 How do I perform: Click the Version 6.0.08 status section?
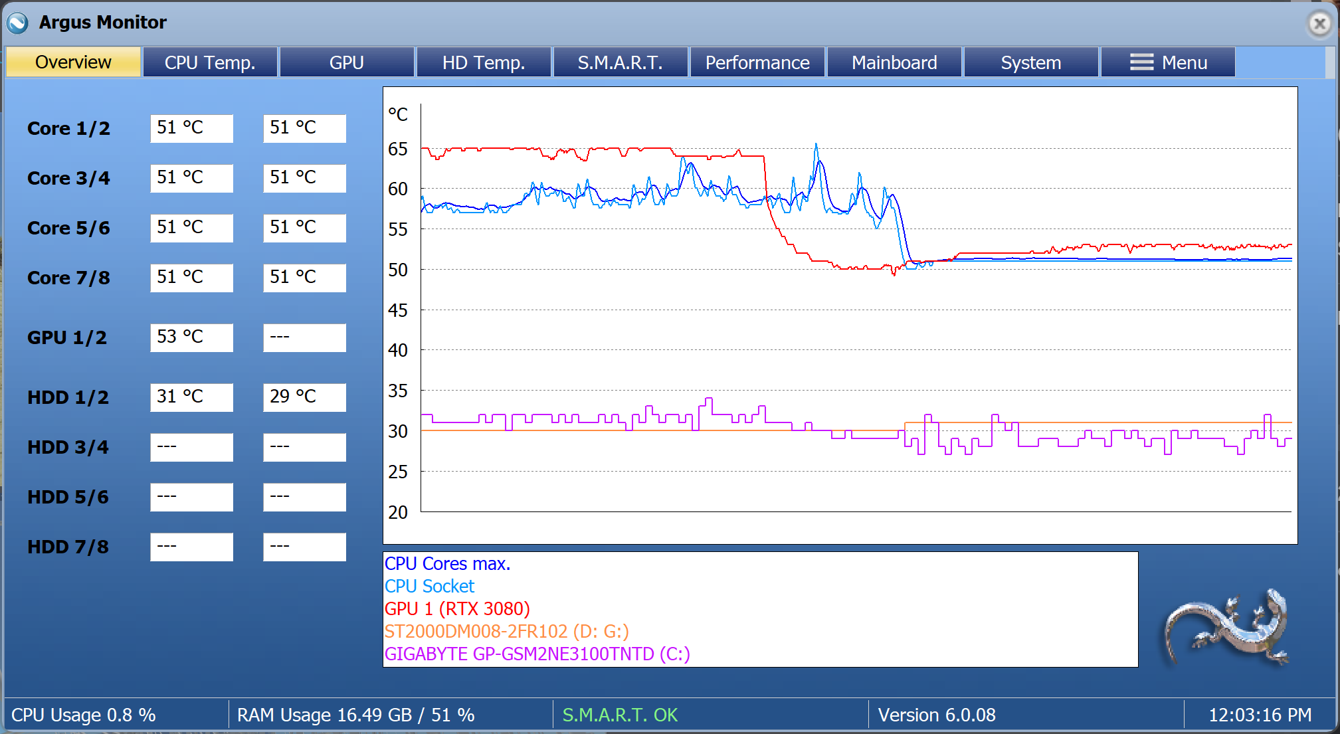click(x=937, y=715)
